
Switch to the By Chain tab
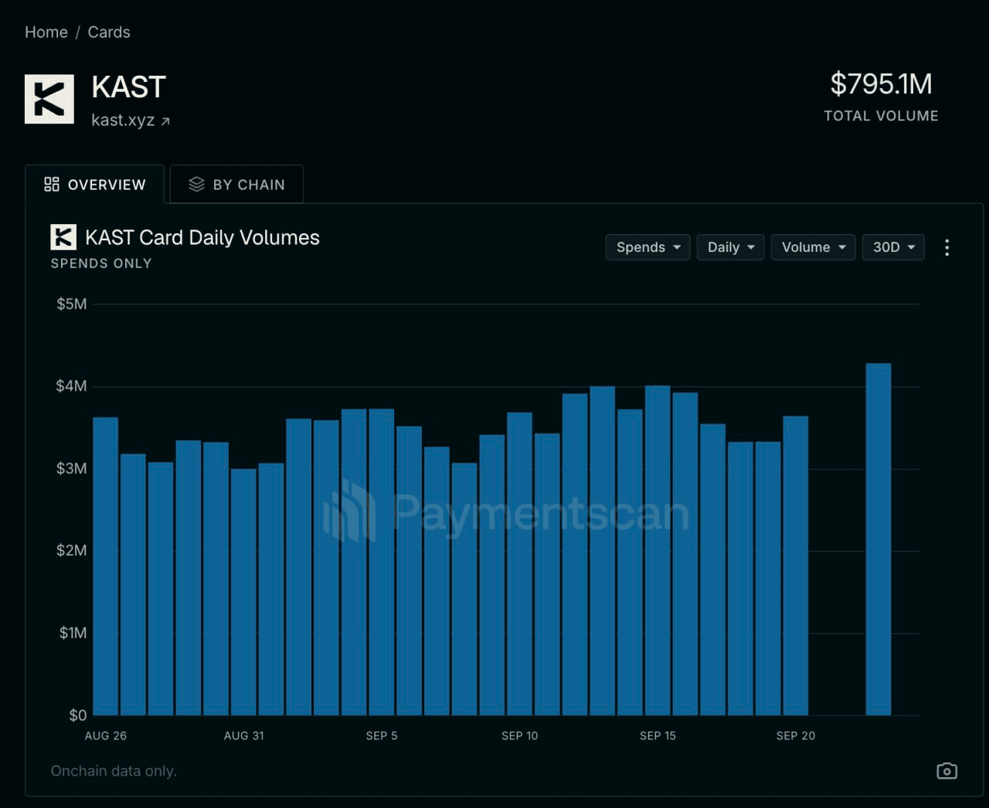[x=236, y=185]
